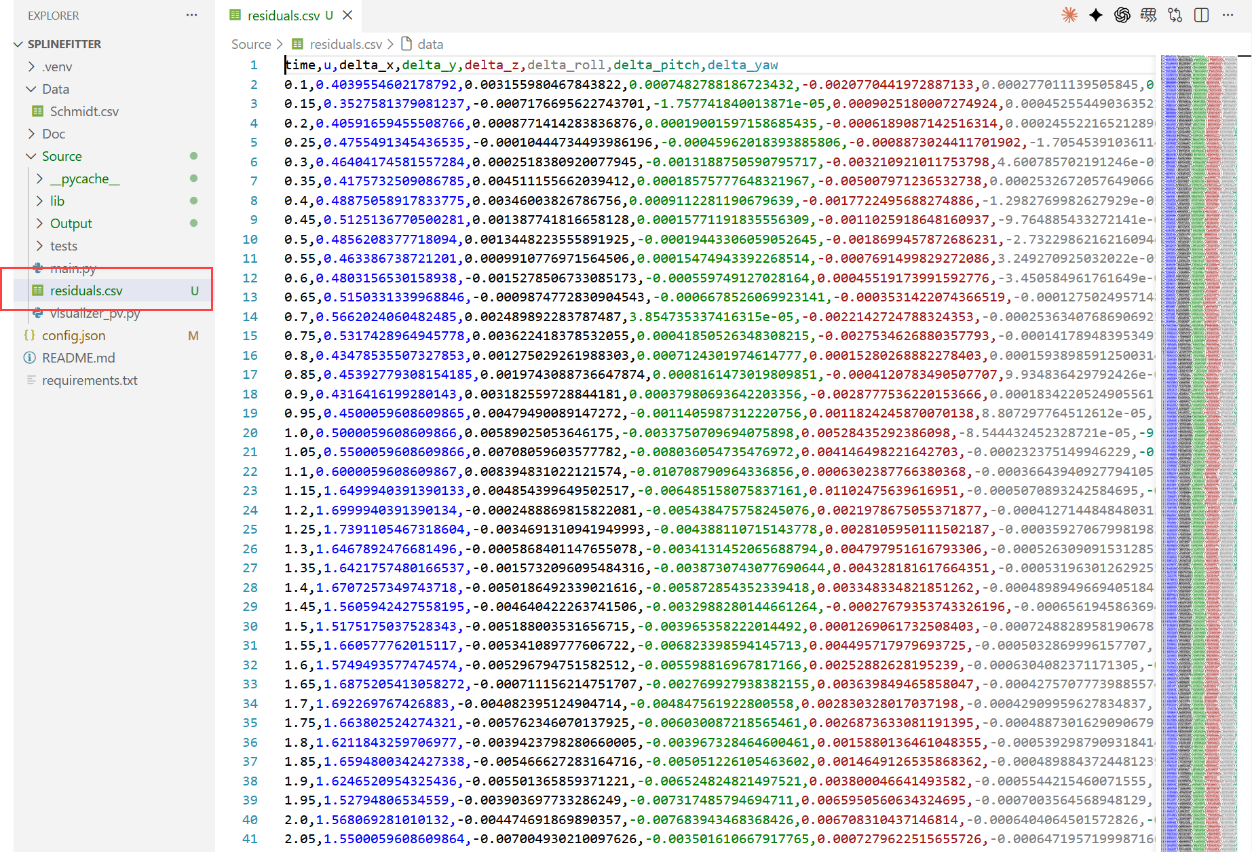Click the black four-point sparkle icon
This screenshot has height=852, width=1252.
pyautogui.click(x=1095, y=15)
